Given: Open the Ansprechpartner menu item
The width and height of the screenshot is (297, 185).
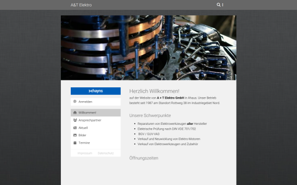Looking at the screenshot, I should [x=96, y=120].
